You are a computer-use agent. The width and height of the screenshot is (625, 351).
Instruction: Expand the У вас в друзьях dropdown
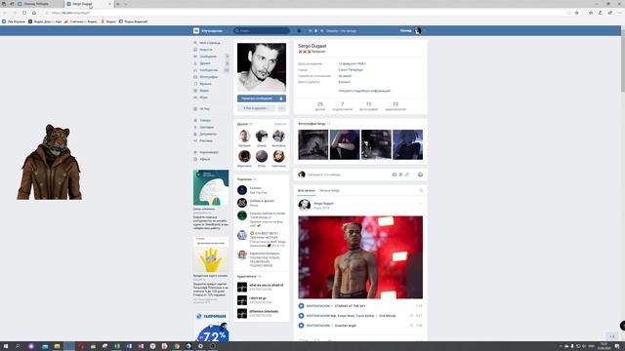[256, 108]
